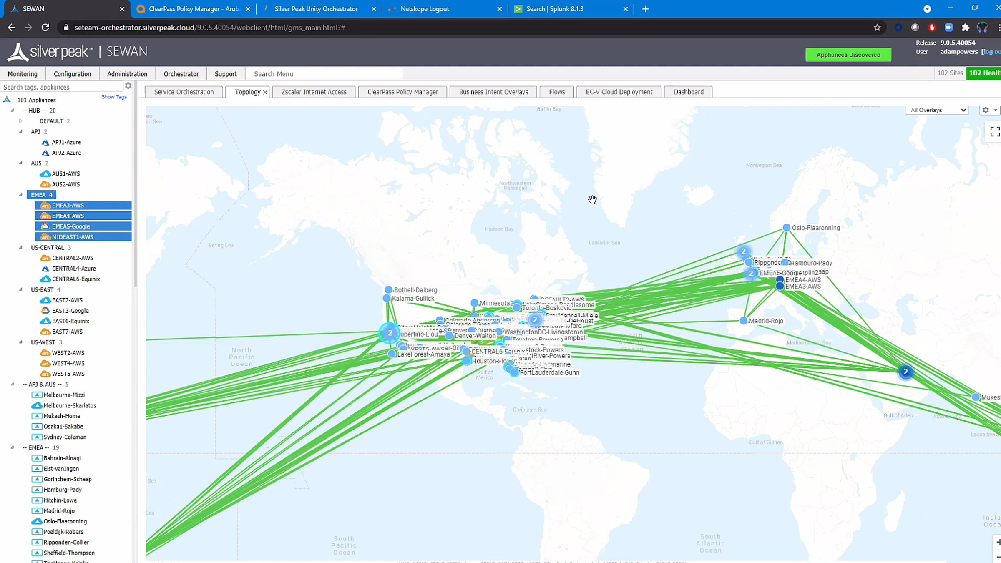Screen dimensions: 1001x563
Task: Open the Configuration menu
Action: (x=72, y=74)
